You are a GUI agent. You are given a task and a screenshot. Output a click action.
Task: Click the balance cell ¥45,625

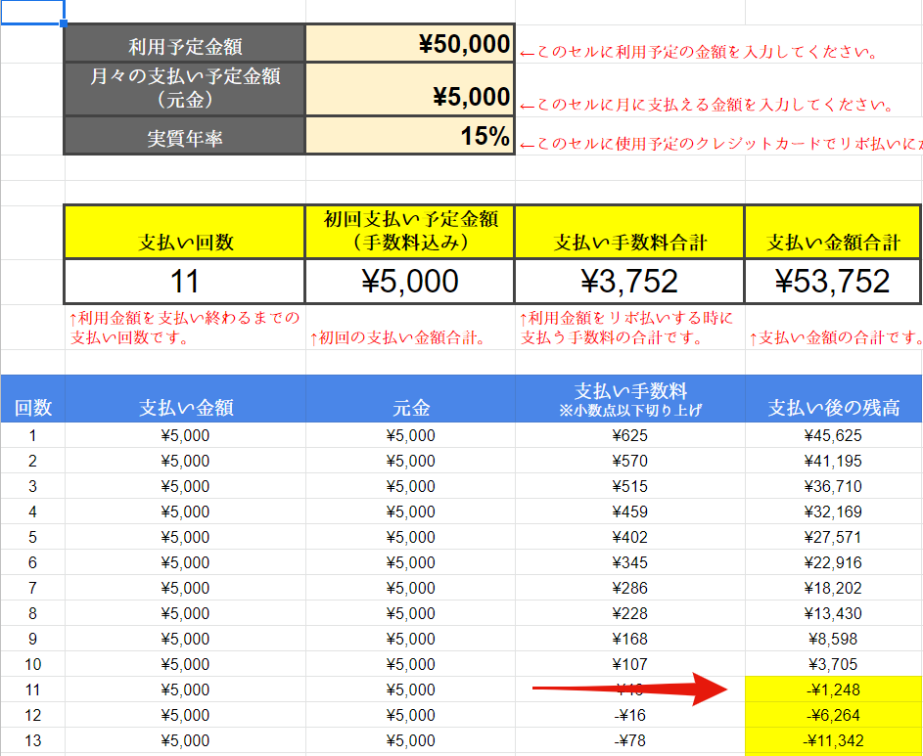[x=833, y=435]
